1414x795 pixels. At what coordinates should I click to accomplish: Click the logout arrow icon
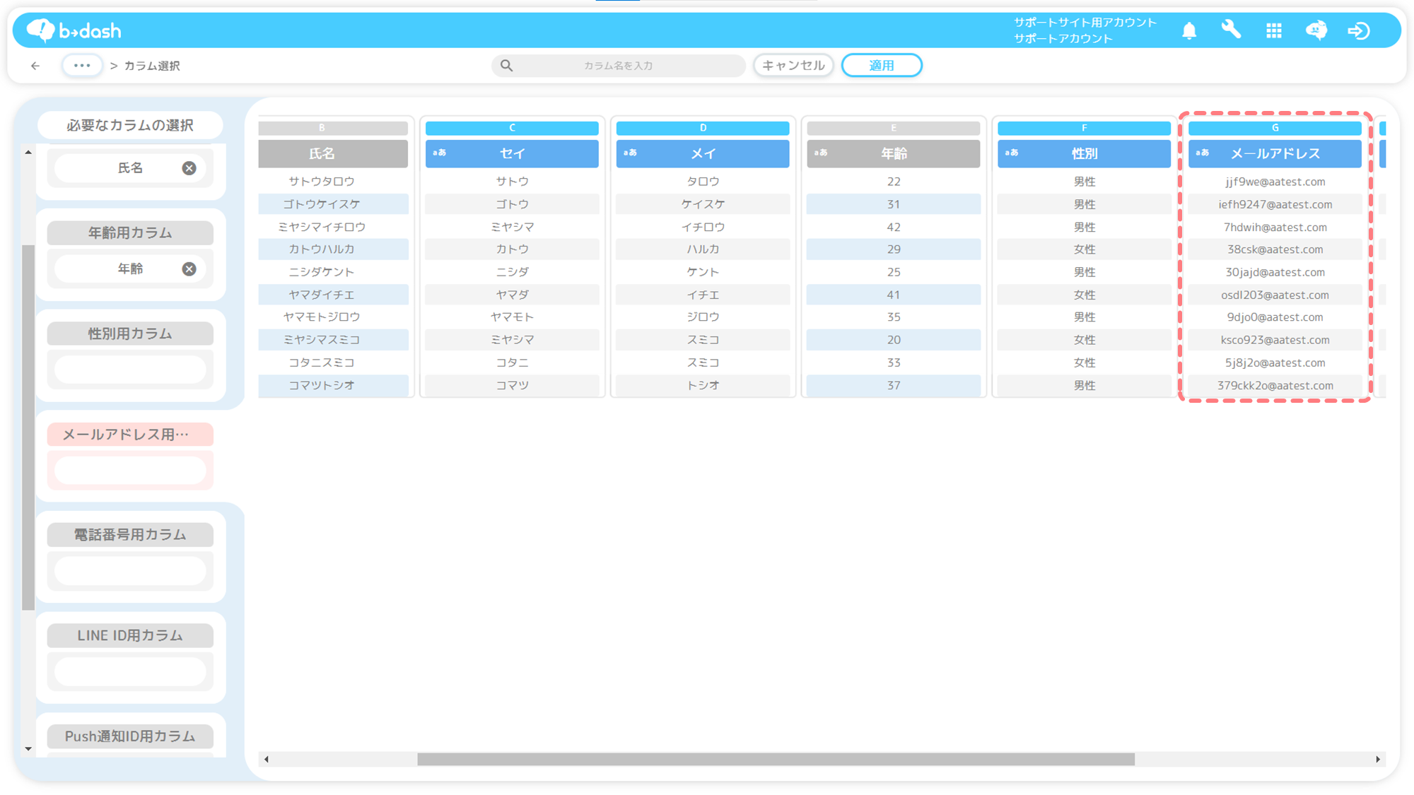1358,30
